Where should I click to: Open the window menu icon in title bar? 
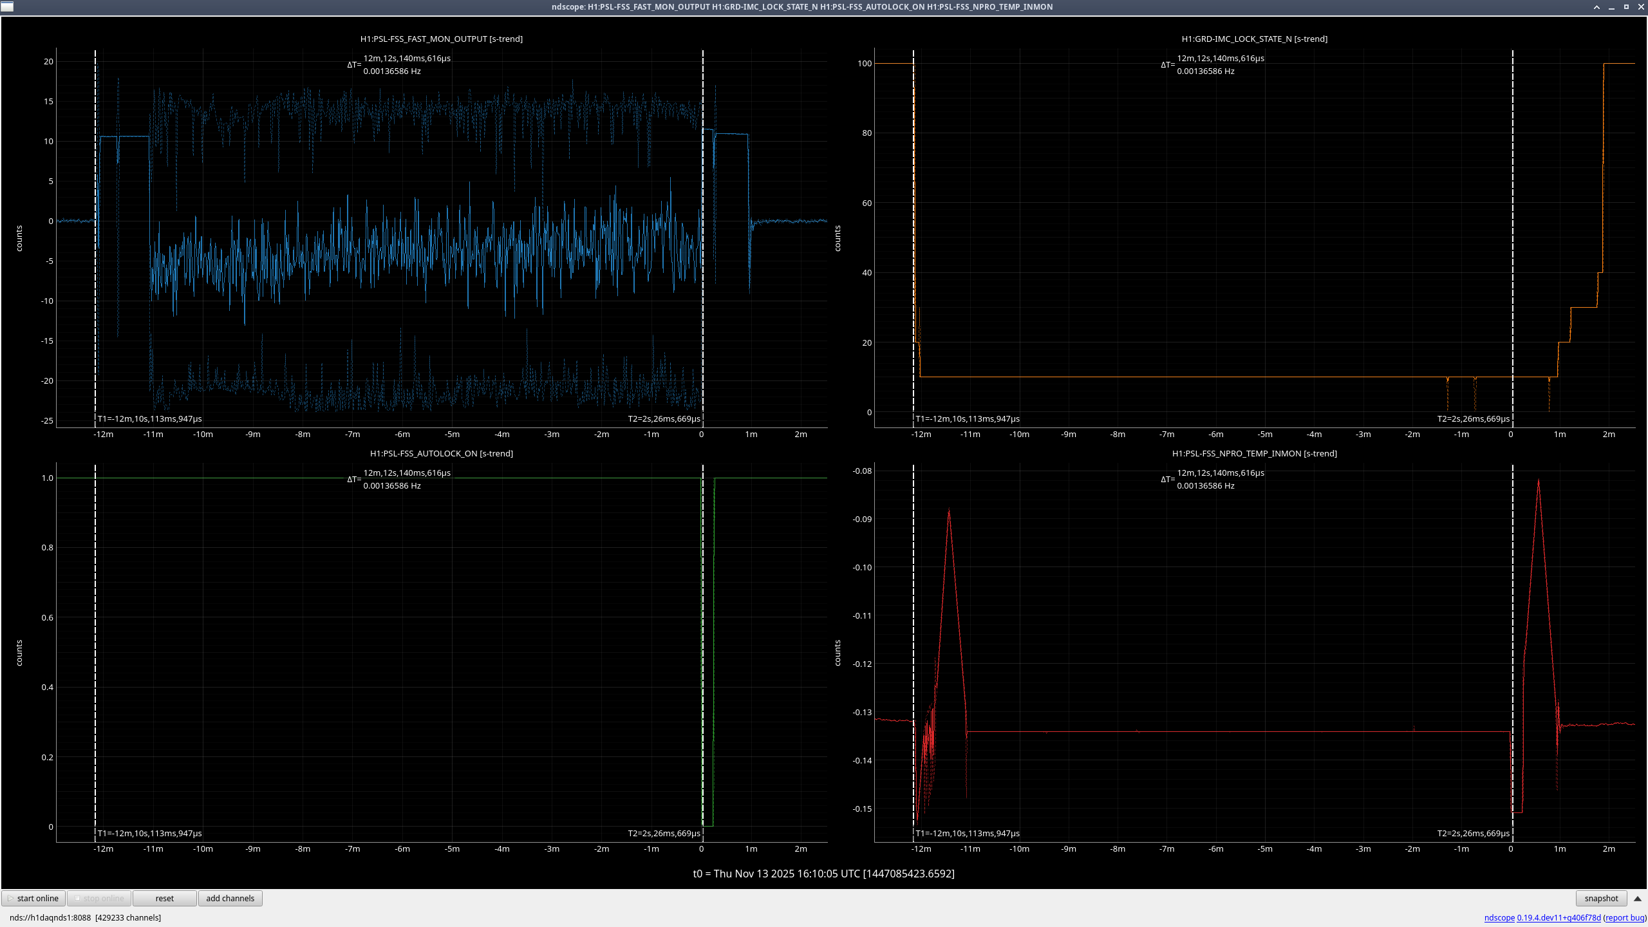point(7,7)
